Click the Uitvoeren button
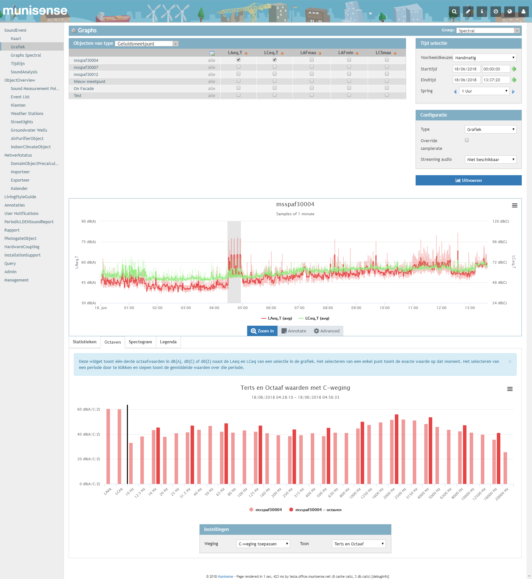532x579 pixels. [468, 180]
